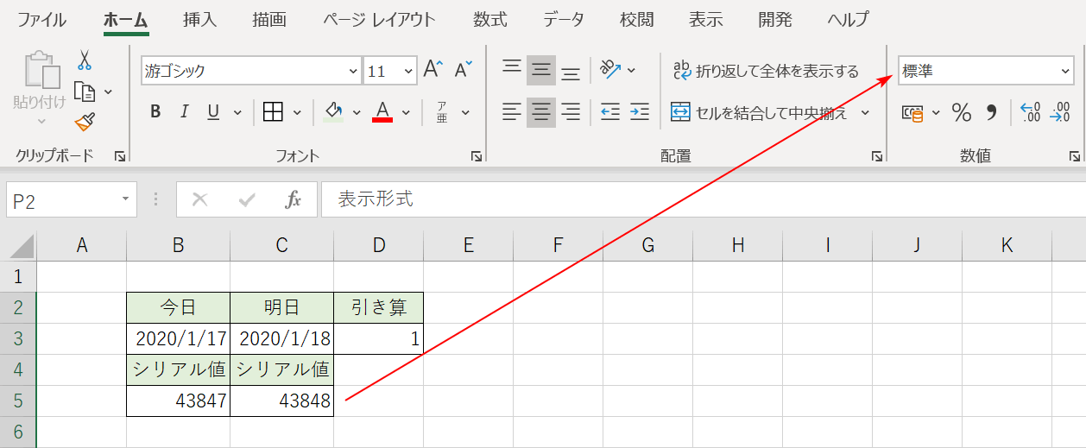
Task: Switch to the 描画 tab
Action: click(269, 19)
